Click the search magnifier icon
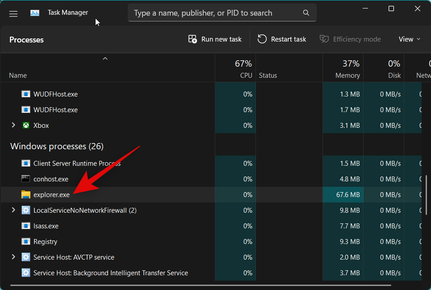This screenshot has width=431, height=290. pos(306,13)
